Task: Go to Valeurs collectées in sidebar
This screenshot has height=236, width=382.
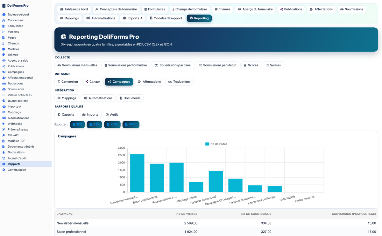Action: [x=20, y=95]
